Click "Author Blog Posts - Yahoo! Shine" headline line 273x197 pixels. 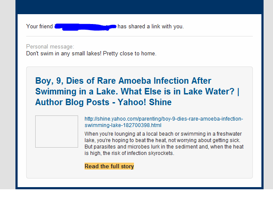(103, 102)
